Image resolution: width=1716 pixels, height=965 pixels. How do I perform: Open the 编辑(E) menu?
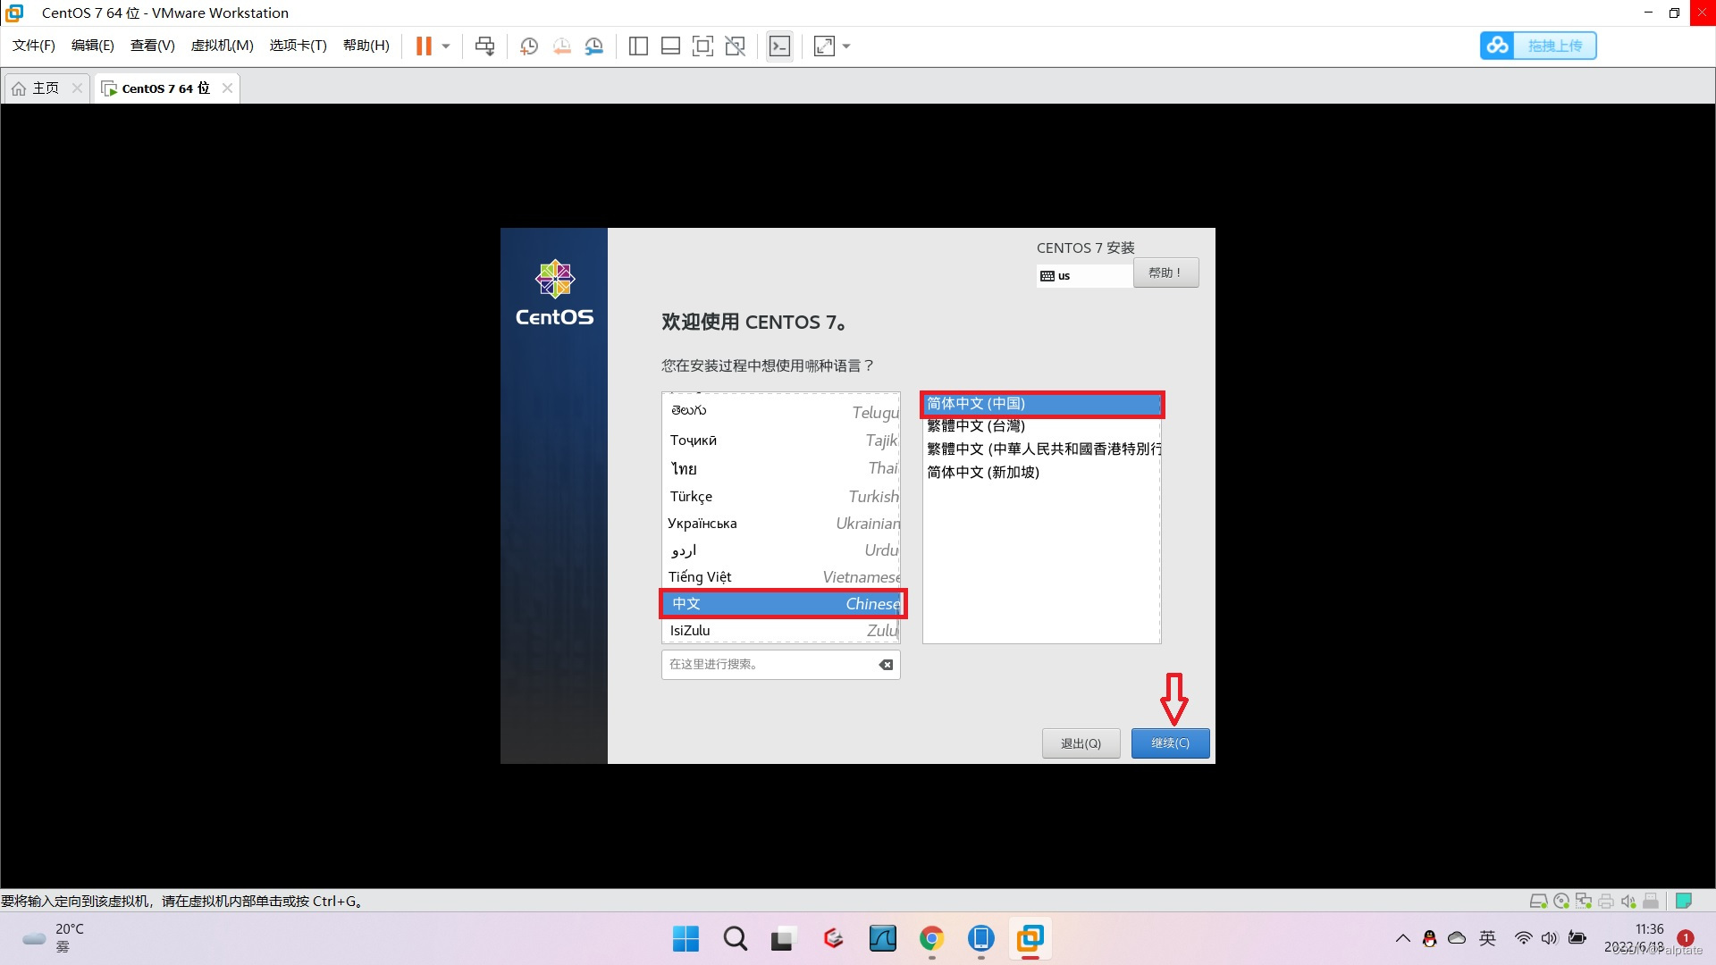click(x=93, y=46)
